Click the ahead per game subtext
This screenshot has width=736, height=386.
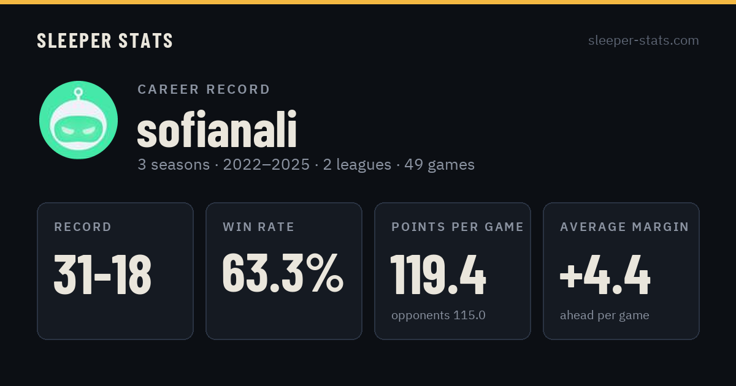click(x=605, y=316)
